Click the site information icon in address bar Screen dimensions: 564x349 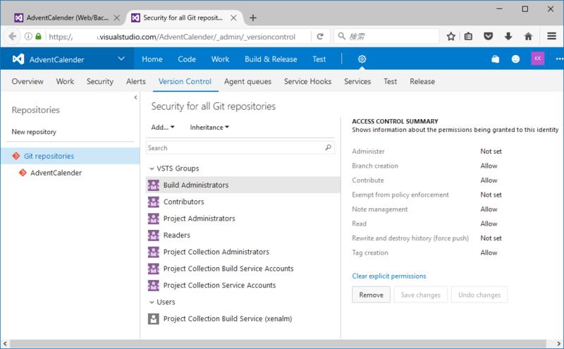pos(28,37)
